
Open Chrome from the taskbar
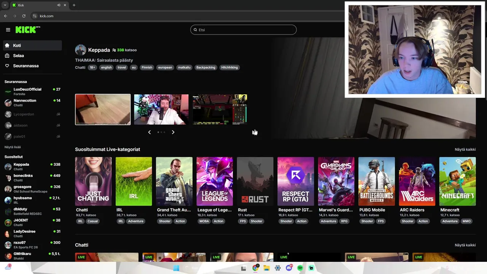[x=255, y=268]
